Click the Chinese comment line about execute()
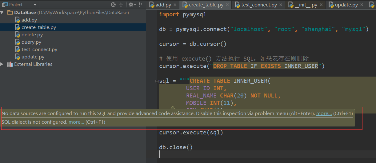The height and width of the screenshot is (163, 376). pos(234,59)
